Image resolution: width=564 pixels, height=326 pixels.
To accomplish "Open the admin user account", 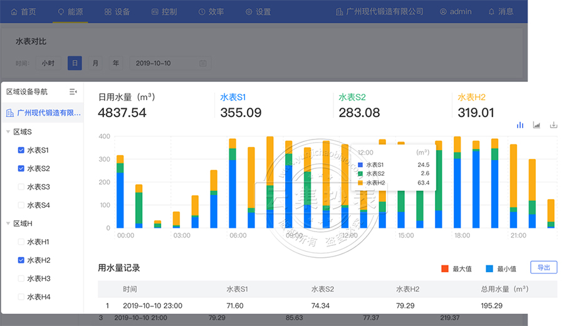I will [x=456, y=11].
